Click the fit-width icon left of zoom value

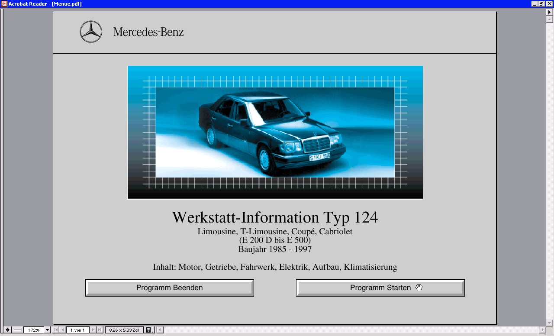click(18, 330)
